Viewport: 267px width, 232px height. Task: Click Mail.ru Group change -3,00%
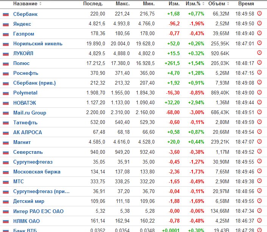tap(197, 113)
